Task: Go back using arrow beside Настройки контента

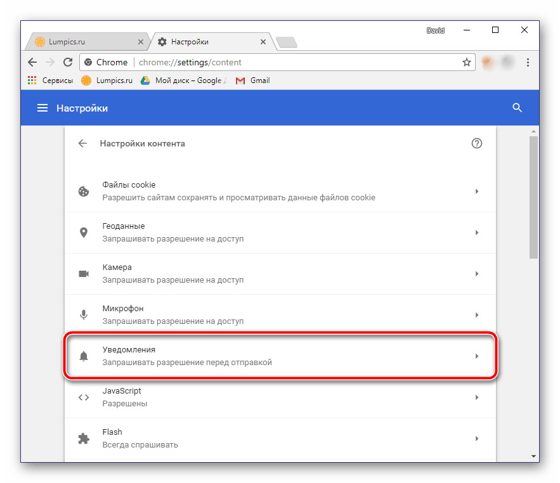Action: point(82,143)
